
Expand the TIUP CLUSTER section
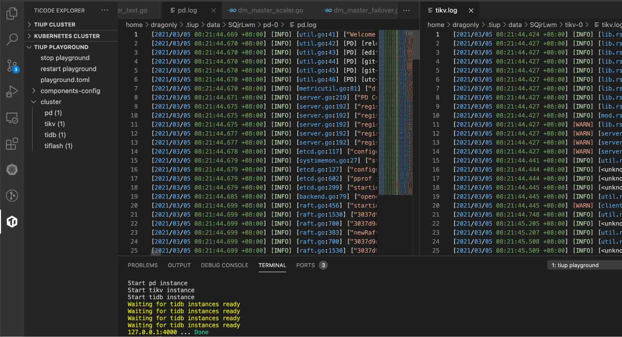pyautogui.click(x=55, y=24)
